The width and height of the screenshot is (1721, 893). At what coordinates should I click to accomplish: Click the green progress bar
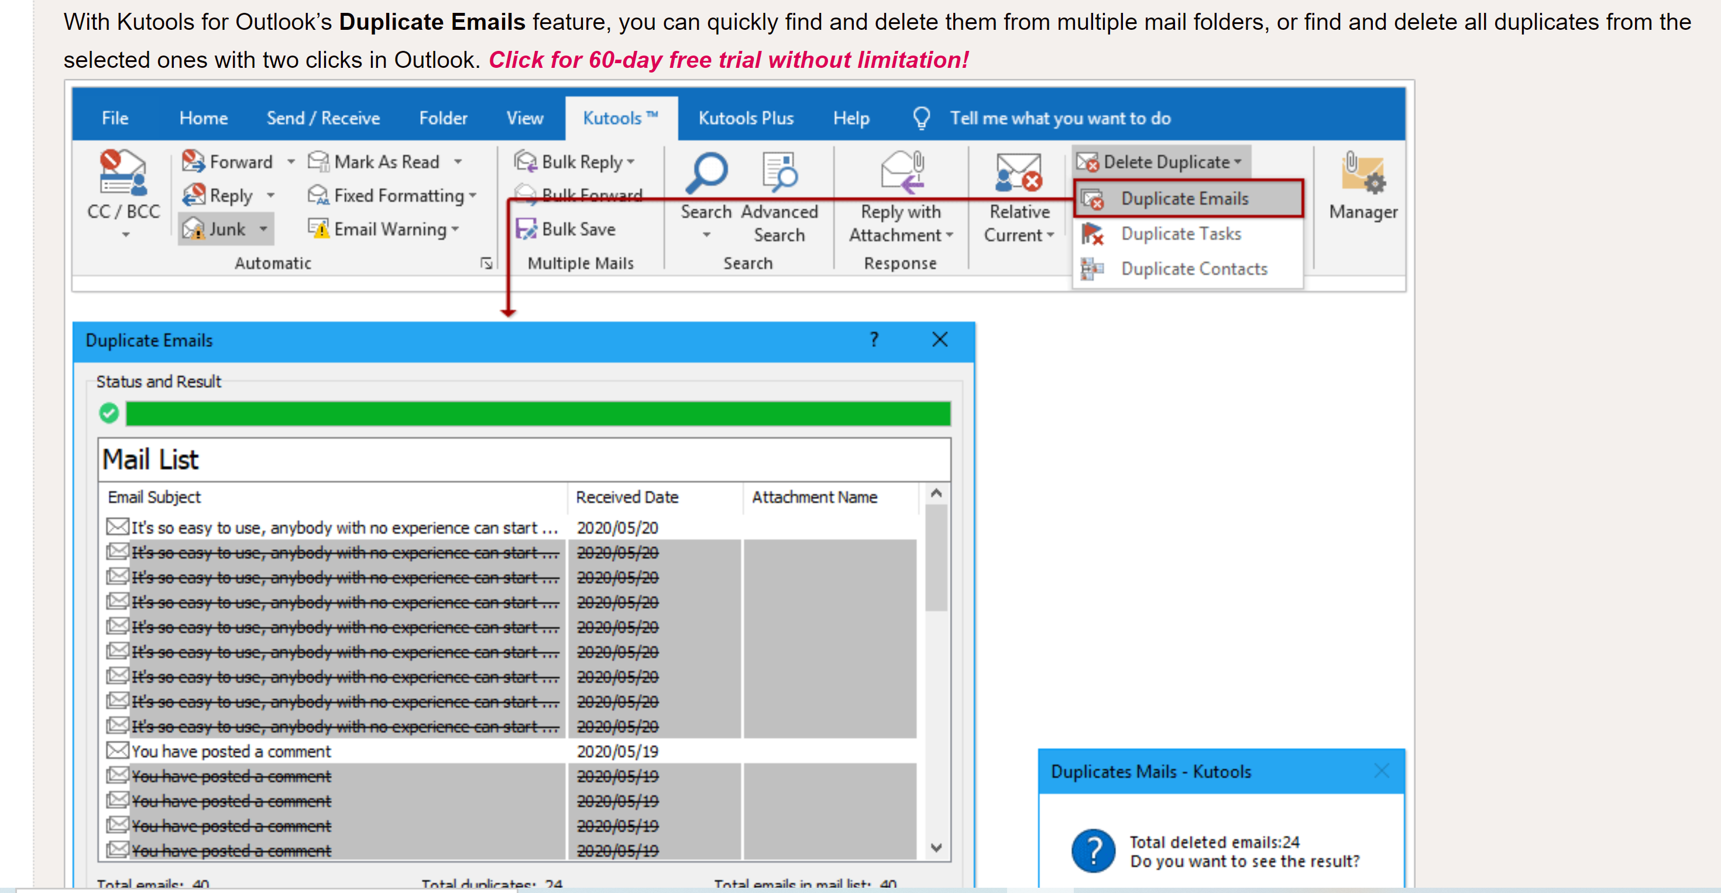pyautogui.click(x=538, y=413)
